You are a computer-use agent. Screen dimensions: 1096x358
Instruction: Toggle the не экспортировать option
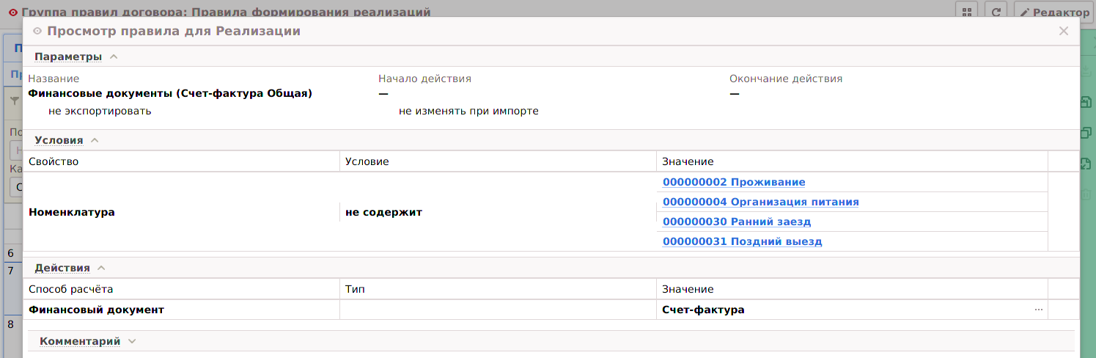click(99, 112)
